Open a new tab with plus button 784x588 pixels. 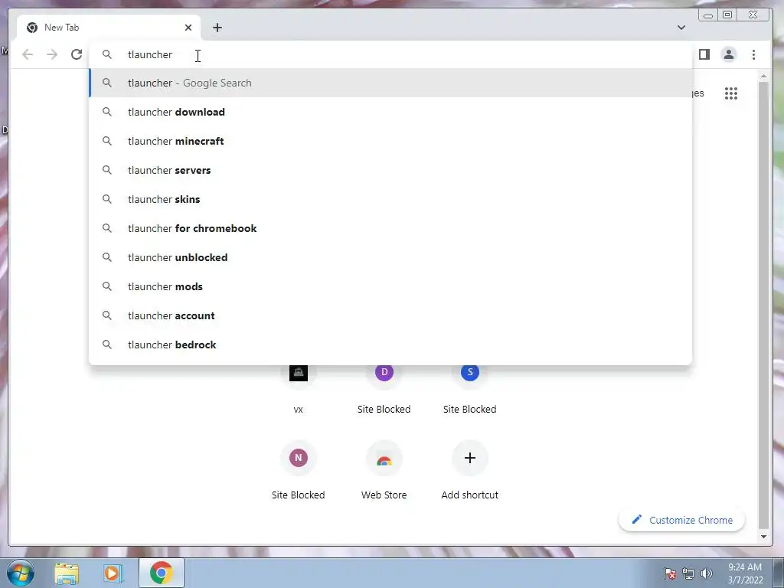coord(217,28)
